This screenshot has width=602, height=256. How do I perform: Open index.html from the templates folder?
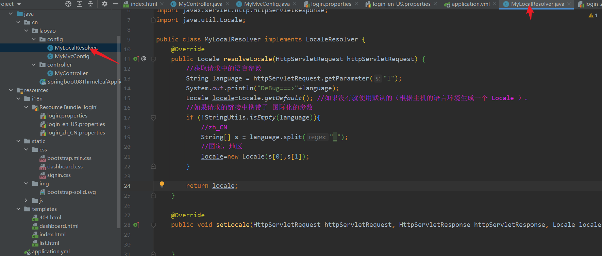[x=52, y=235]
